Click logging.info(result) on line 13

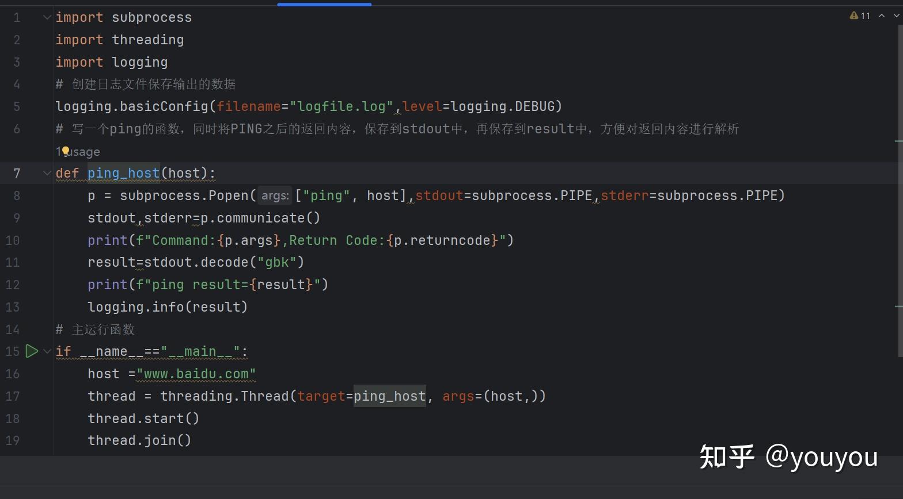pyautogui.click(x=168, y=307)
